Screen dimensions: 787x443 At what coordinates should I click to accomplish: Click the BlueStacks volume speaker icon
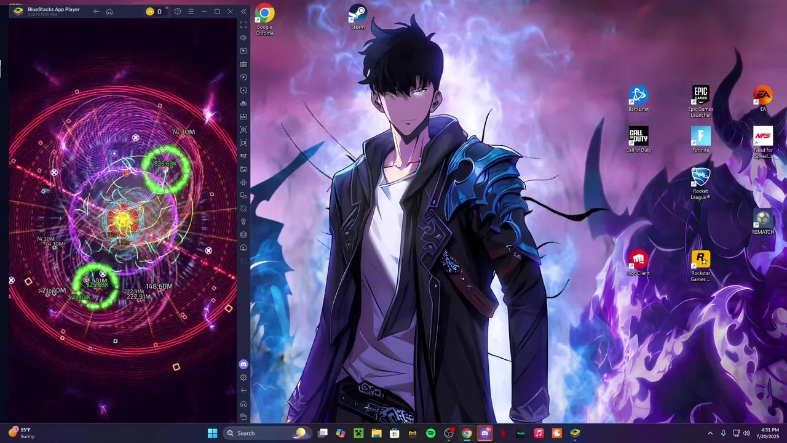243,38
